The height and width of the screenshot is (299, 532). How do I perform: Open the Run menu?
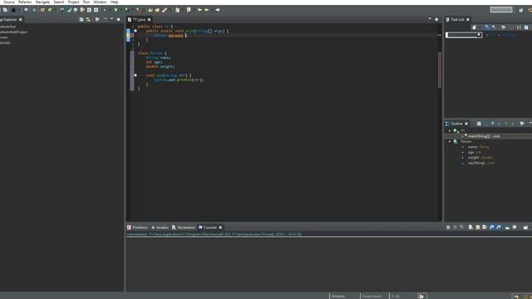(86, 2)
